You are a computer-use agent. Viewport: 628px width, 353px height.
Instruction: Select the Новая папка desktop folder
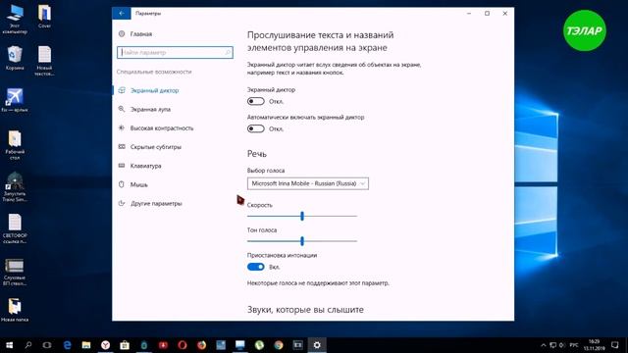(15, 311)
